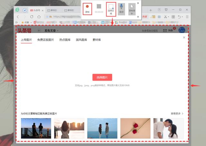Toggle record pointer cursor option
The width and height of the screenshot is (206, 146).
[x=132, y=9]
